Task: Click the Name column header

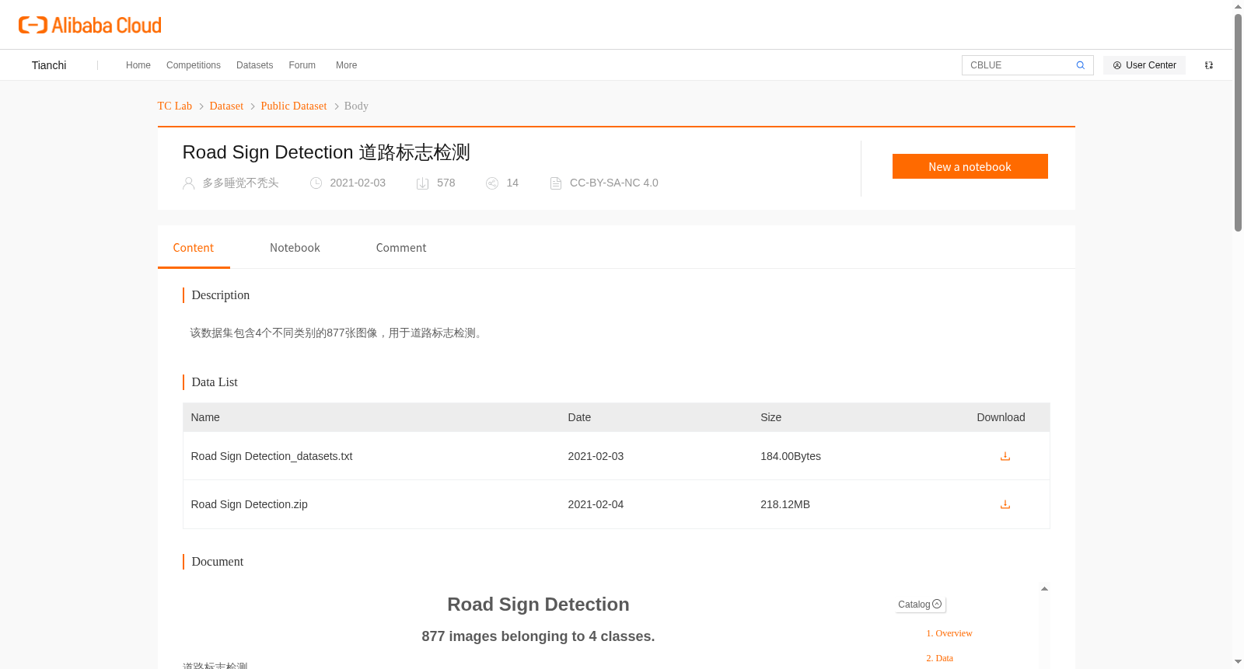Action: [205, 417]
